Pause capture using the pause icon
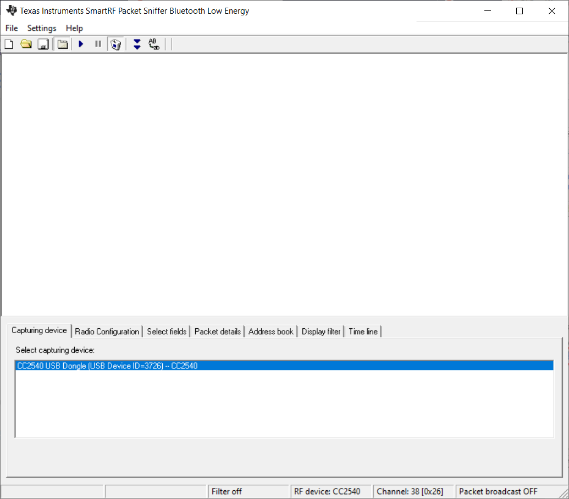Viewport: 569px width, 499px height. [x=98, y=44]
